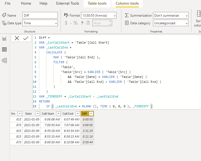Click the Name field containing Diff

click(40, 15)
